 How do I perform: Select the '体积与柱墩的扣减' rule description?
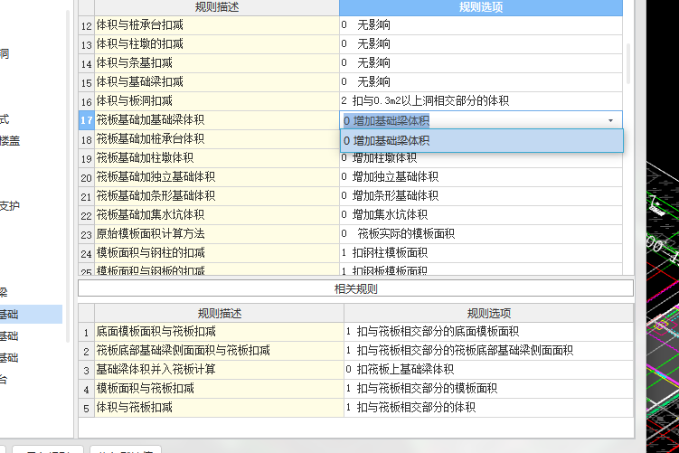216,44
